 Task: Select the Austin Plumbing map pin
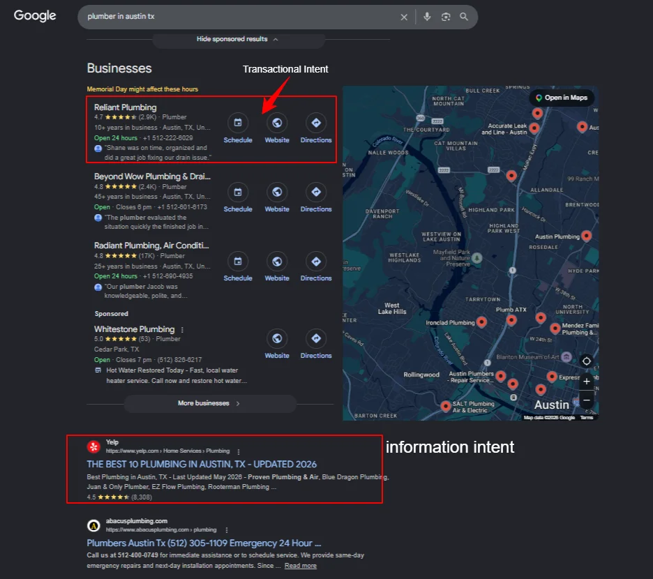[x=586, y=236]
